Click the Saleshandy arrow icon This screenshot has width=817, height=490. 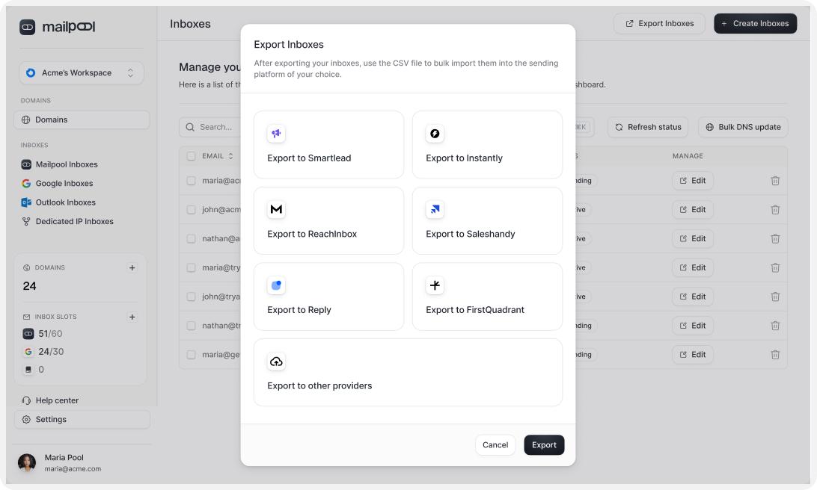click(435, 210)
